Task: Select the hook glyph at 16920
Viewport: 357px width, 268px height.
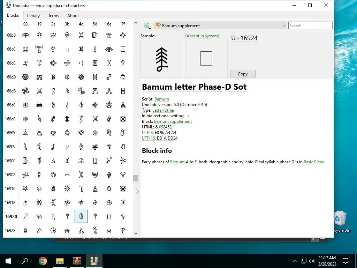Action: (25, 216)
